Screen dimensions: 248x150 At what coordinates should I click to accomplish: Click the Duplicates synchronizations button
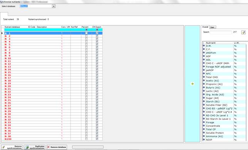coord(35,147)
